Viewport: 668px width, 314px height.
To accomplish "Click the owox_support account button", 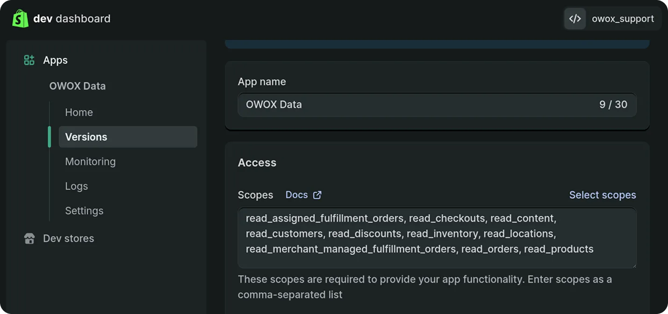I will click(x=623, y=18).
